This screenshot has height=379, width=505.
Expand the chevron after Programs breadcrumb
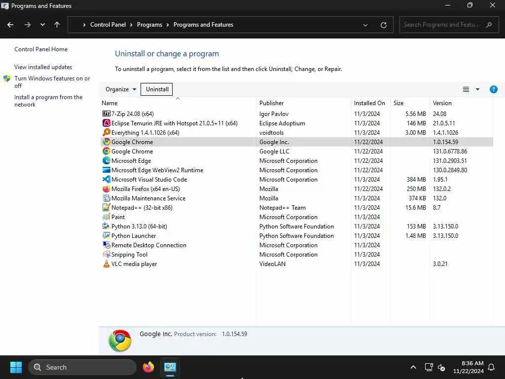(x=168, y=25)
